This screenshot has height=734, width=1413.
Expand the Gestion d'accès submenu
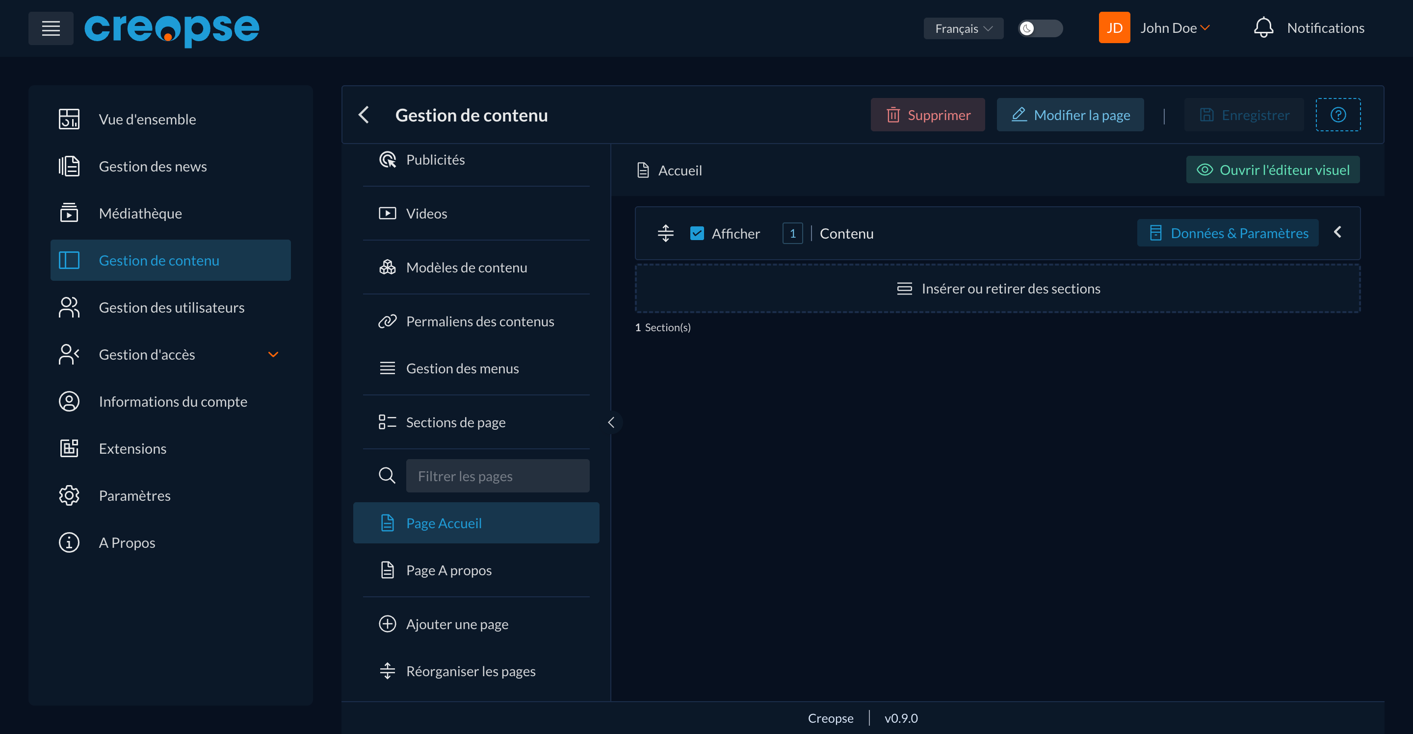tap(273, 354)
